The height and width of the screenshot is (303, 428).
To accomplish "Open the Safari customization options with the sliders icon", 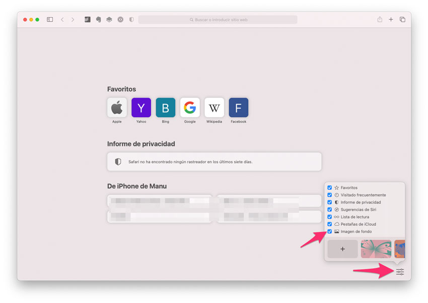I will click(400, 272).
